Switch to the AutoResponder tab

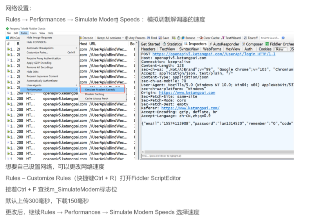pyautogui.click(x=224, y=44)
